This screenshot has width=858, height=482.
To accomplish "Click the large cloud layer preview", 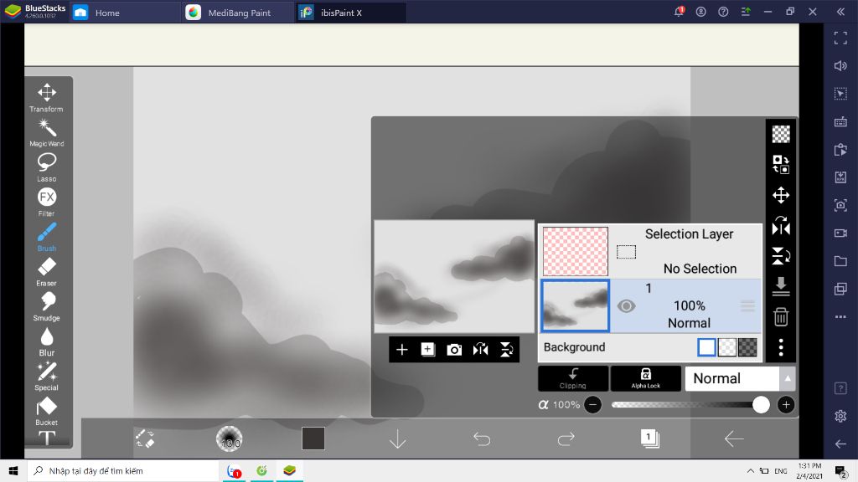I will [x=454, y=276].
